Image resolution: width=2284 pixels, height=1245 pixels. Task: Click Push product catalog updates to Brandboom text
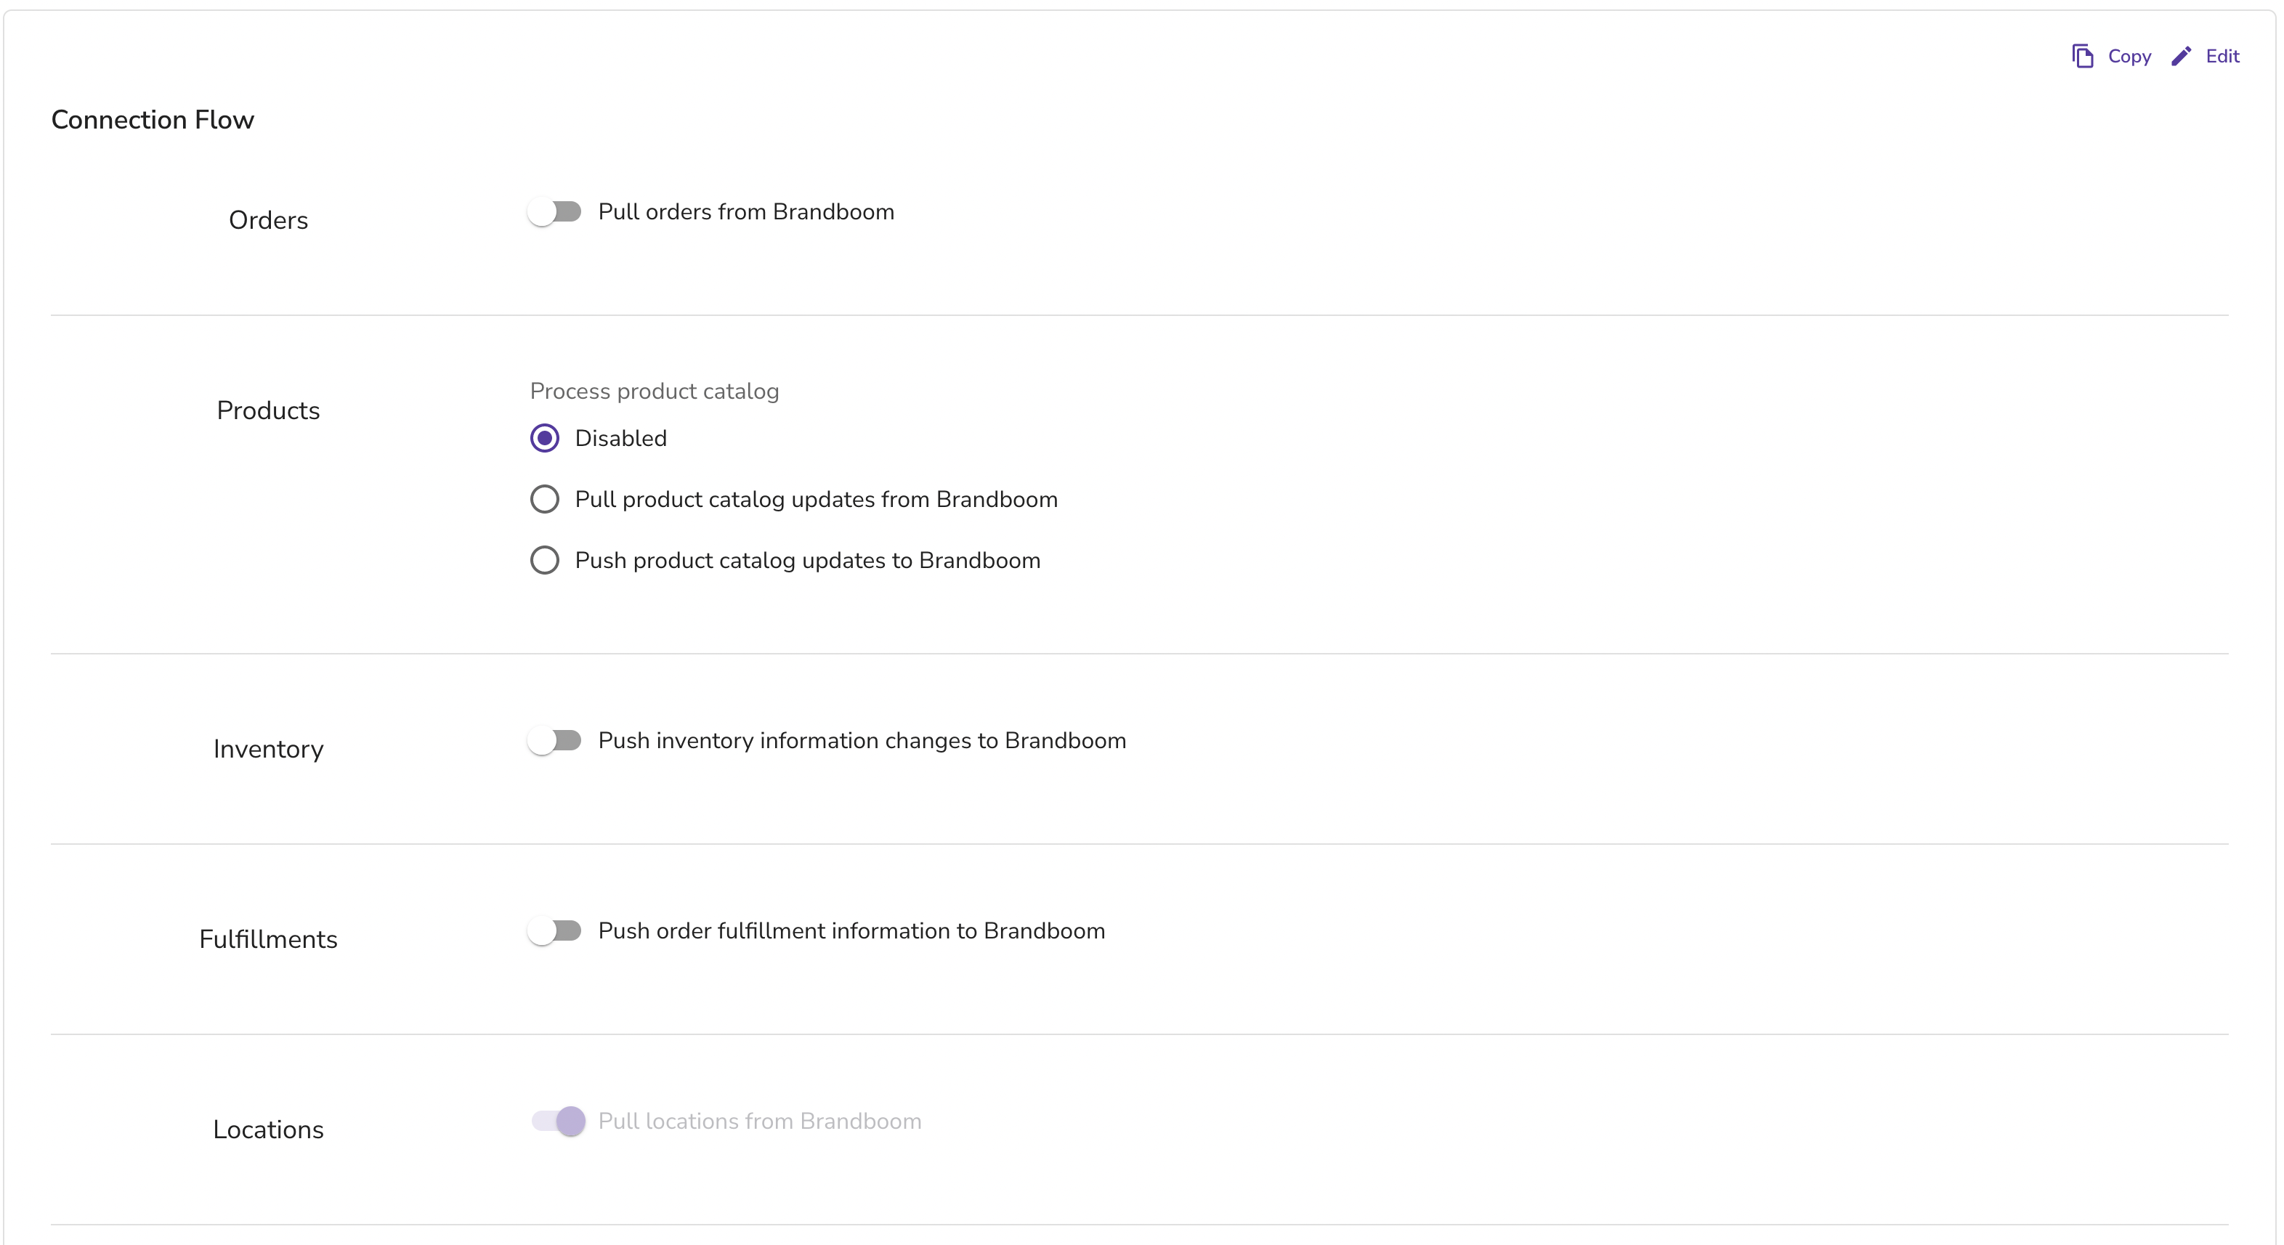(x=807, y=561)
